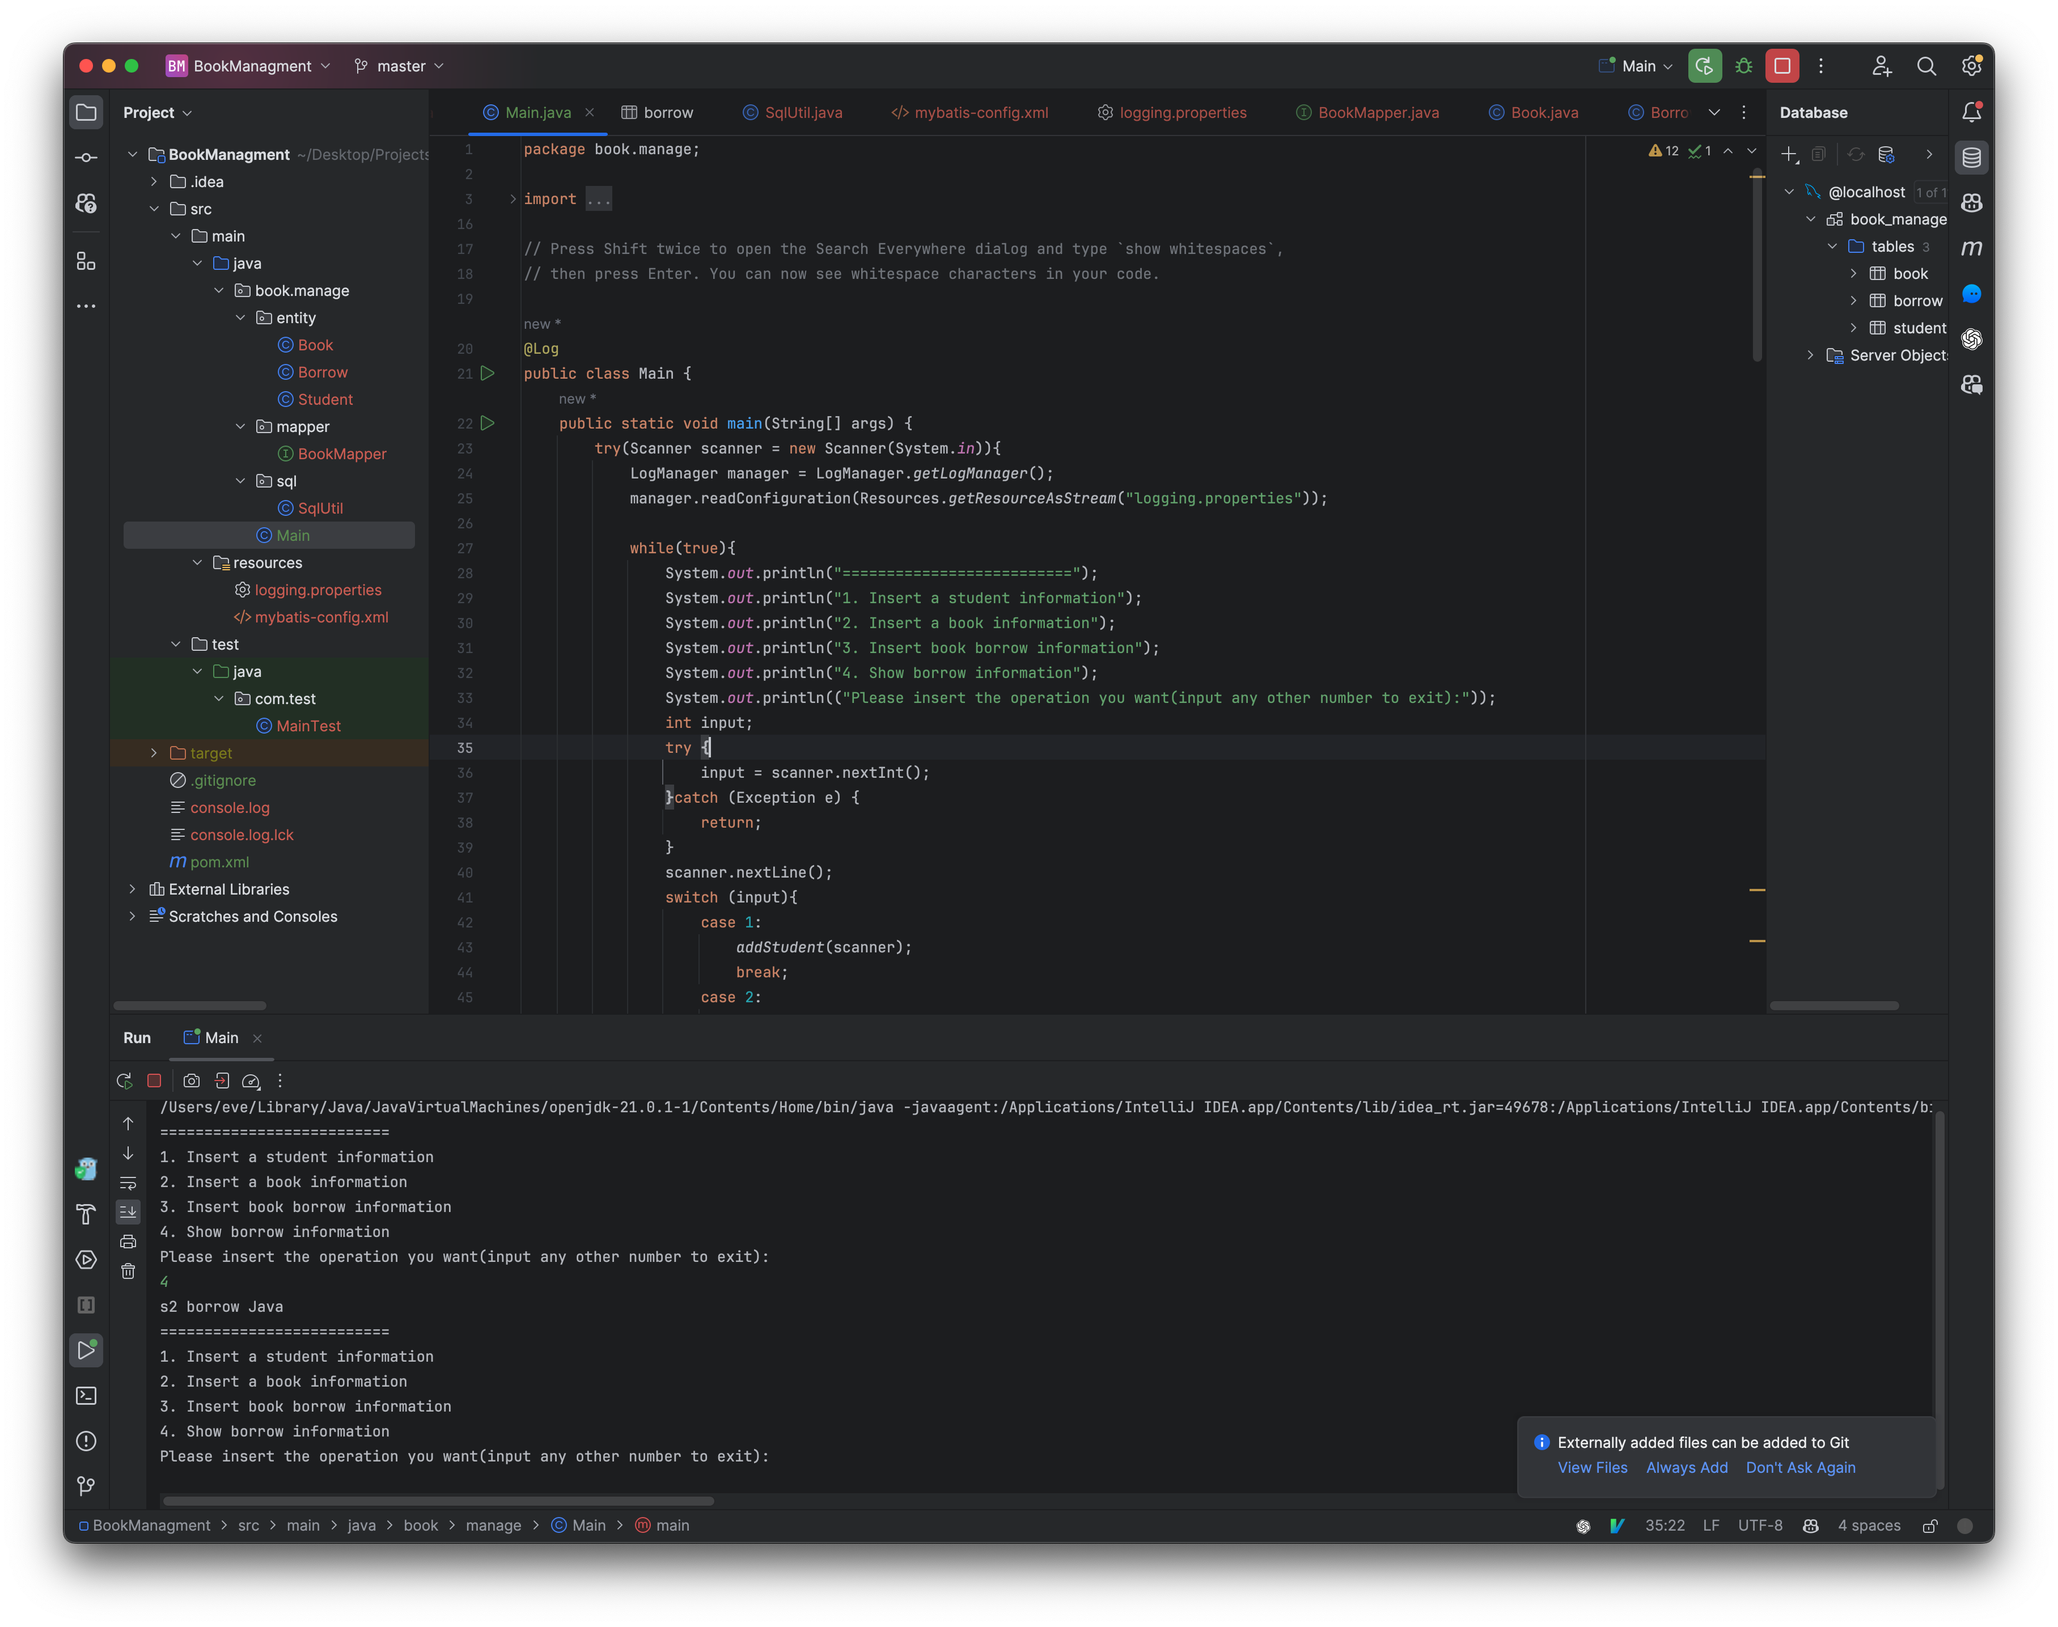Click the View Files link
2058x1627 pixels.
(1591, 1467)
